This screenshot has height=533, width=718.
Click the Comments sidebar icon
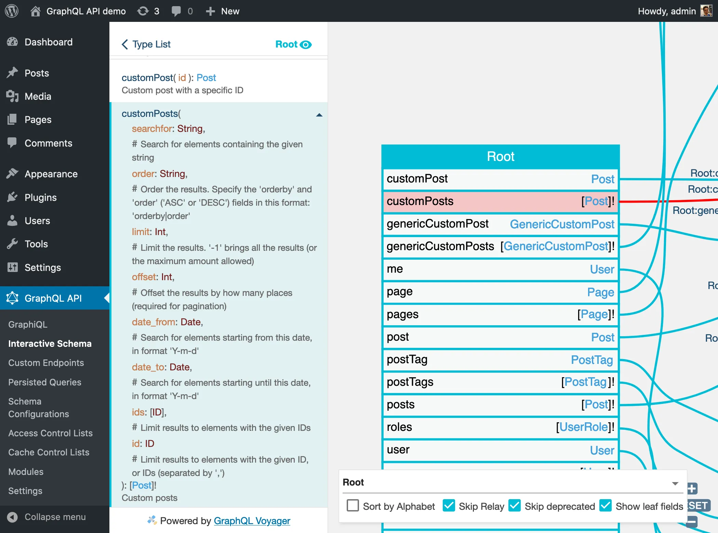(x=12, y=143)
